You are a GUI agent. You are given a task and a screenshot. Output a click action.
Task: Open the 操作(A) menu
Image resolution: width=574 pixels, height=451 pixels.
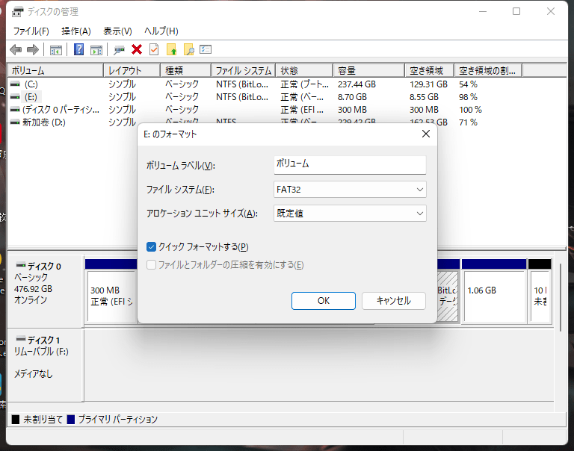(x=76, y=31)
